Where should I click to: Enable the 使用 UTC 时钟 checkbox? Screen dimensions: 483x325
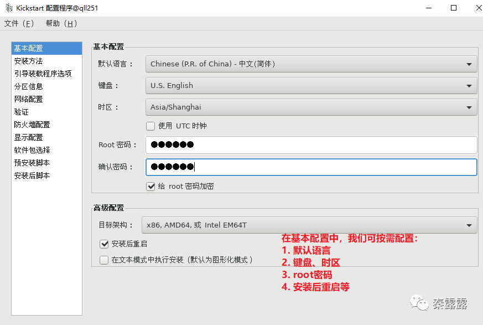coord(150,126)
